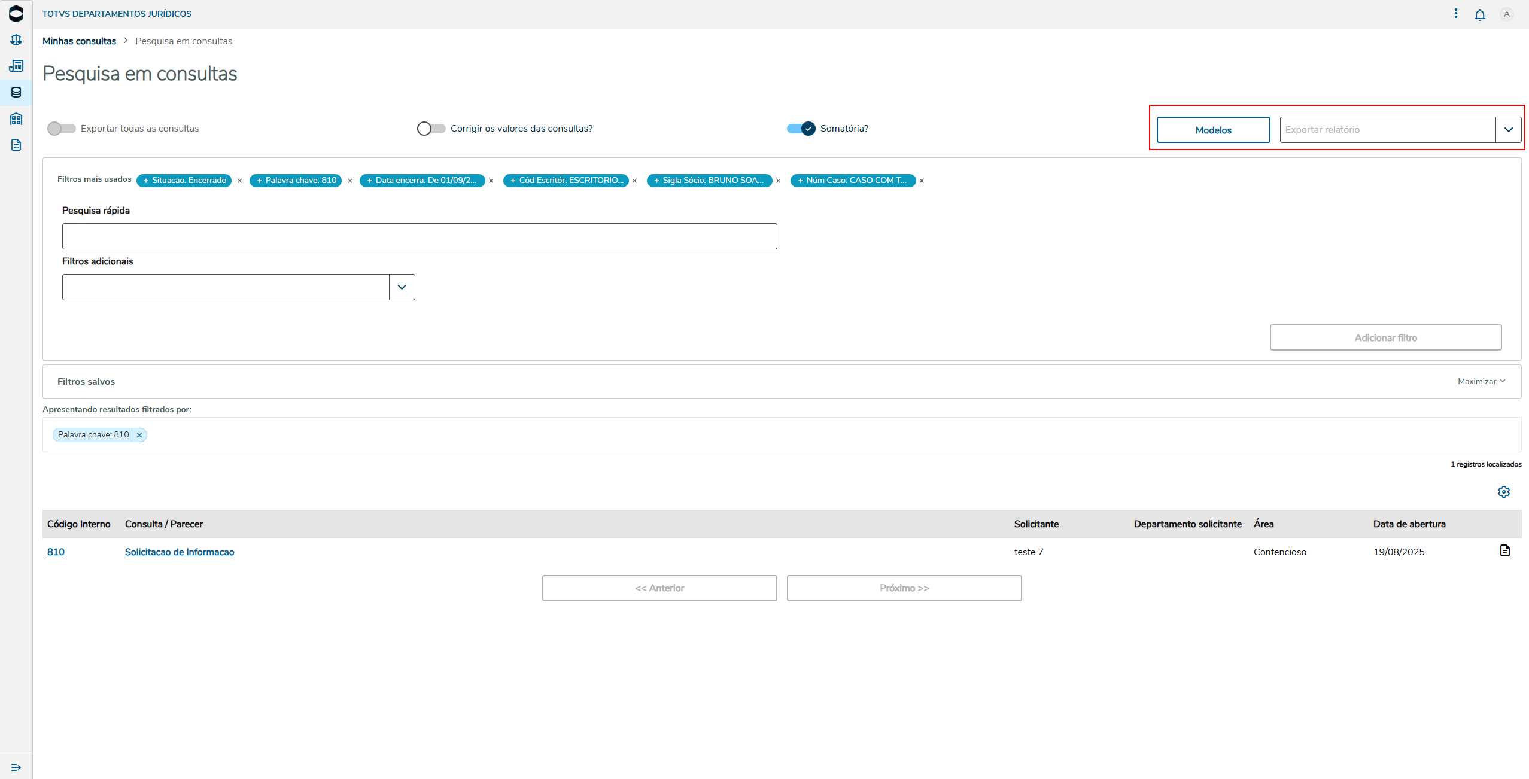Open Exportar relatório dropdown
Image resolution: width=1529 pixels, height=779 pixels.
click(x=1508, y=130)
